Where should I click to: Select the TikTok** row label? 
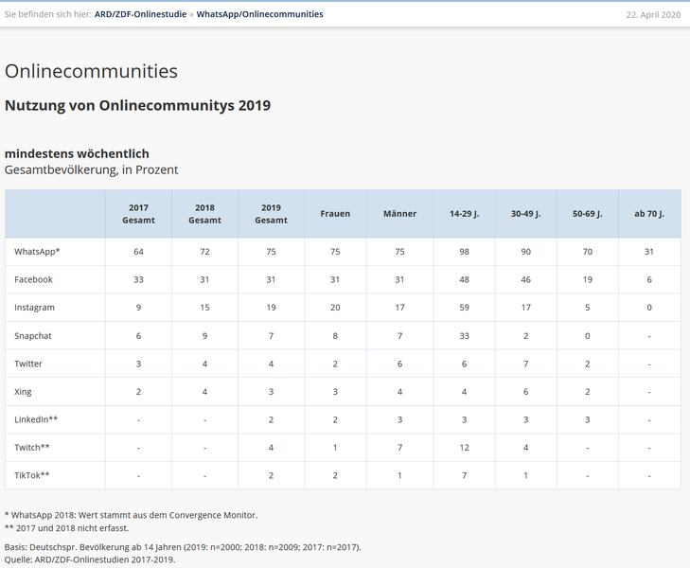coord(32,475)
